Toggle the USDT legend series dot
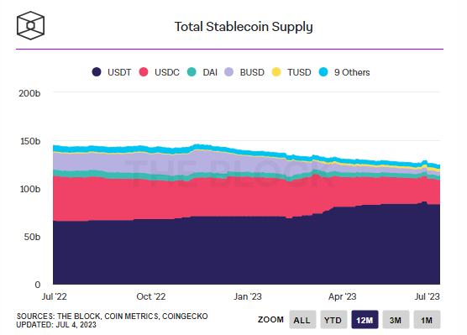Image resolution: width=467 pixels, height=335 pixels. point(97,72)
